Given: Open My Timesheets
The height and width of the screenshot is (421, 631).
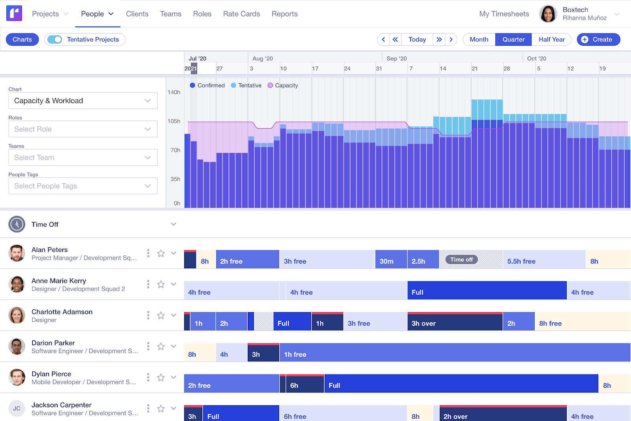Looking at the screenshot, I should (504, 14).
